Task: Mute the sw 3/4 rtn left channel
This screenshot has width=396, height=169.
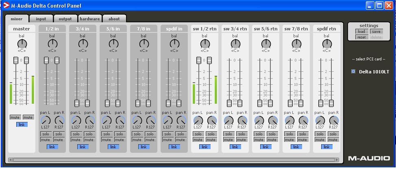Action: (229, 140)
